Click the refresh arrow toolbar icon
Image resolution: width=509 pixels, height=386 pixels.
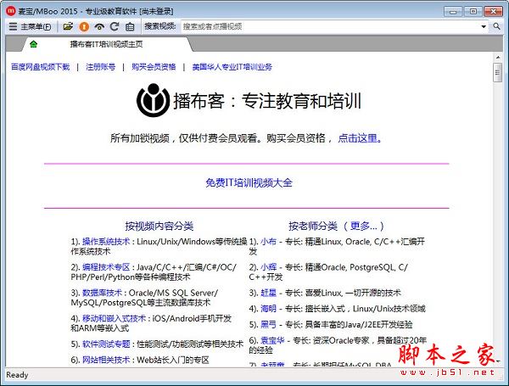point(115,26)
